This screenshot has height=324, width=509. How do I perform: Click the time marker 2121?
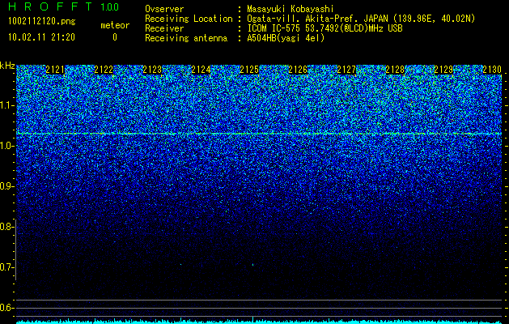(55, 70)
